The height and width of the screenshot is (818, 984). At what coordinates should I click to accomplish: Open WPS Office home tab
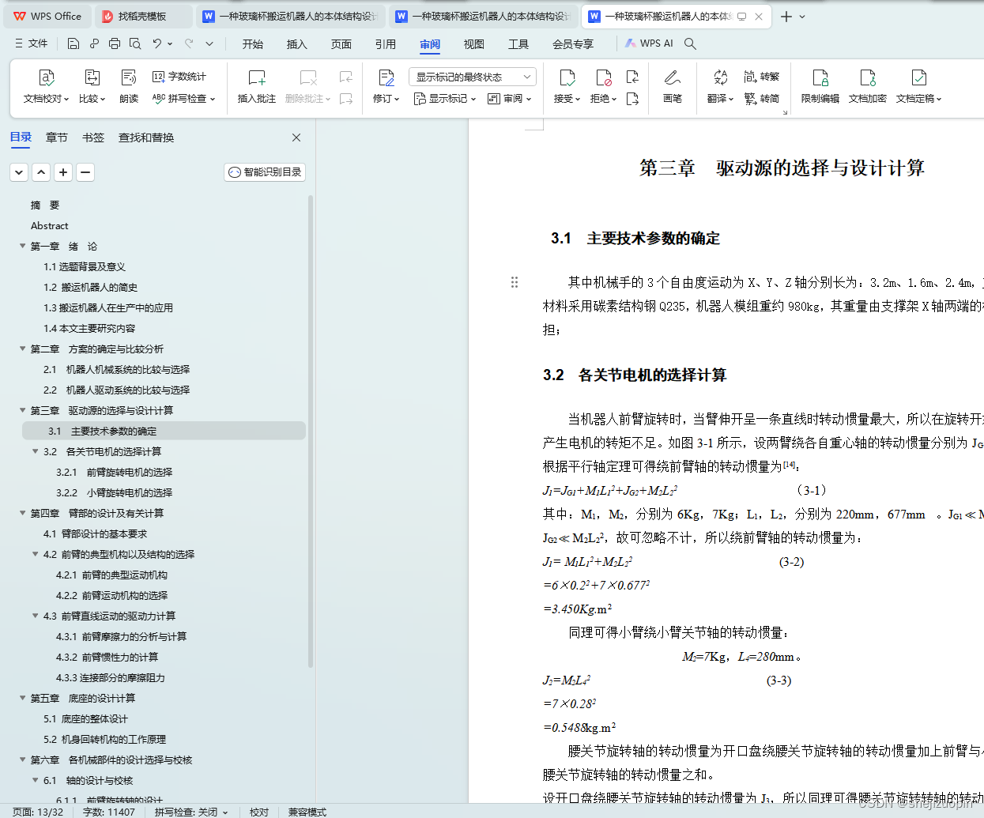coord(48,17)
